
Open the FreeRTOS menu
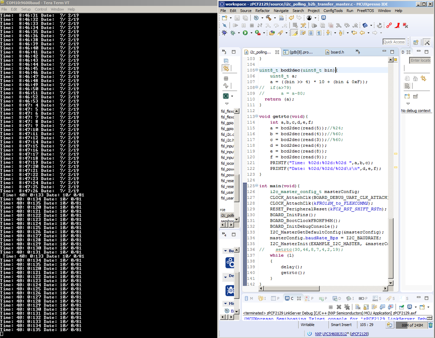[365, 10]
